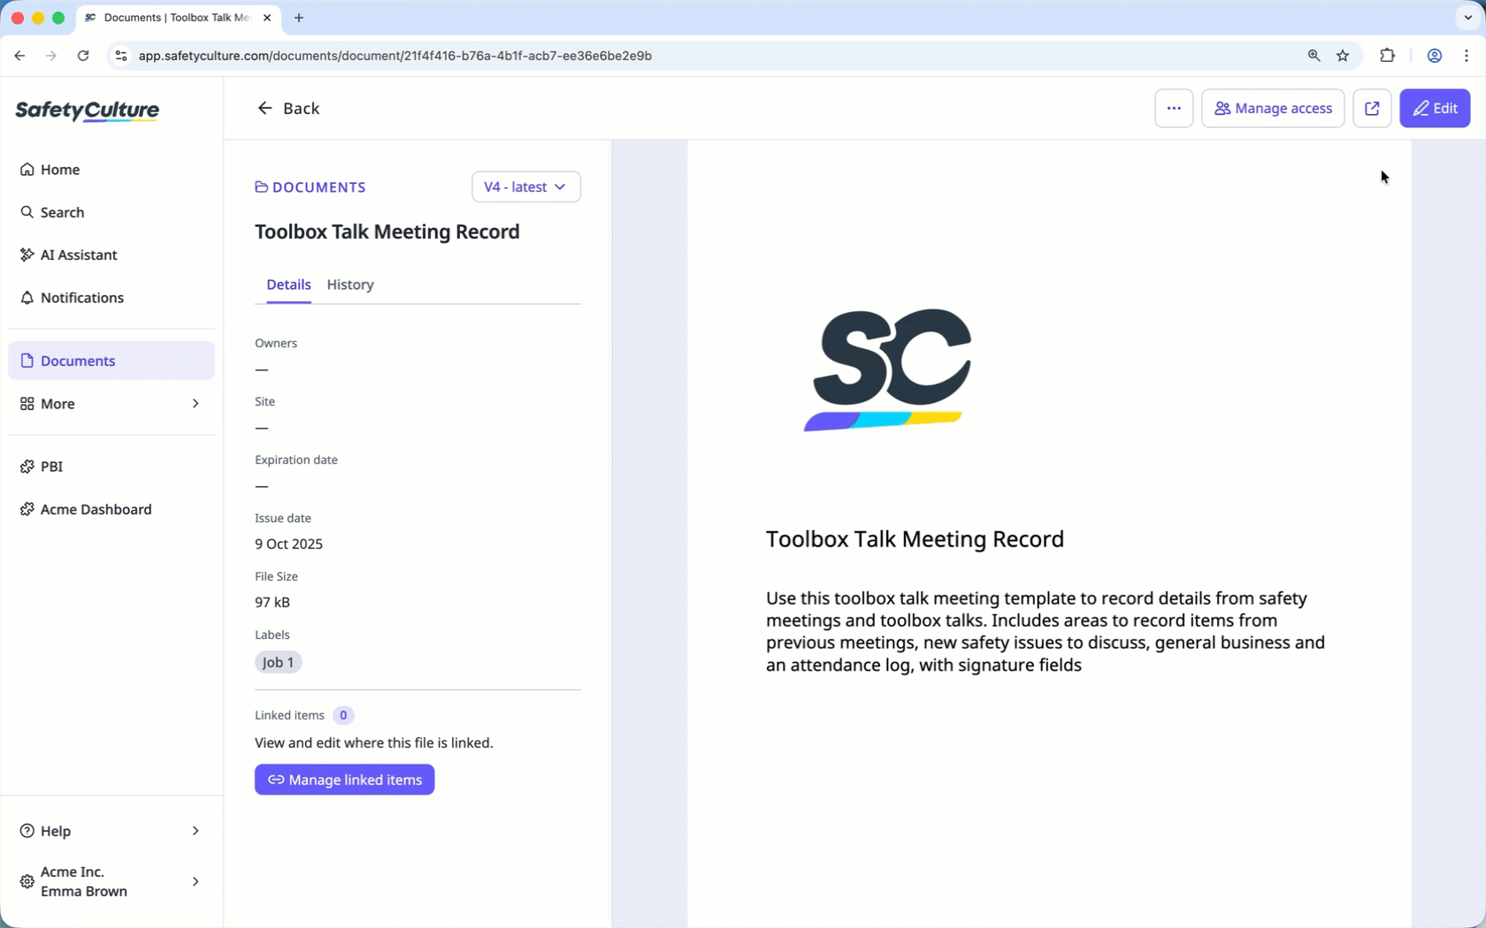The width and height of the screenshot is (1486, 928).
Task: Open browser zoom magnifier icon
Action: point(1314,56)
